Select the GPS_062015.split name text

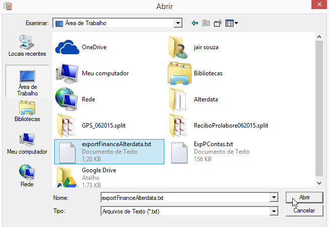[x=104, y=126]
